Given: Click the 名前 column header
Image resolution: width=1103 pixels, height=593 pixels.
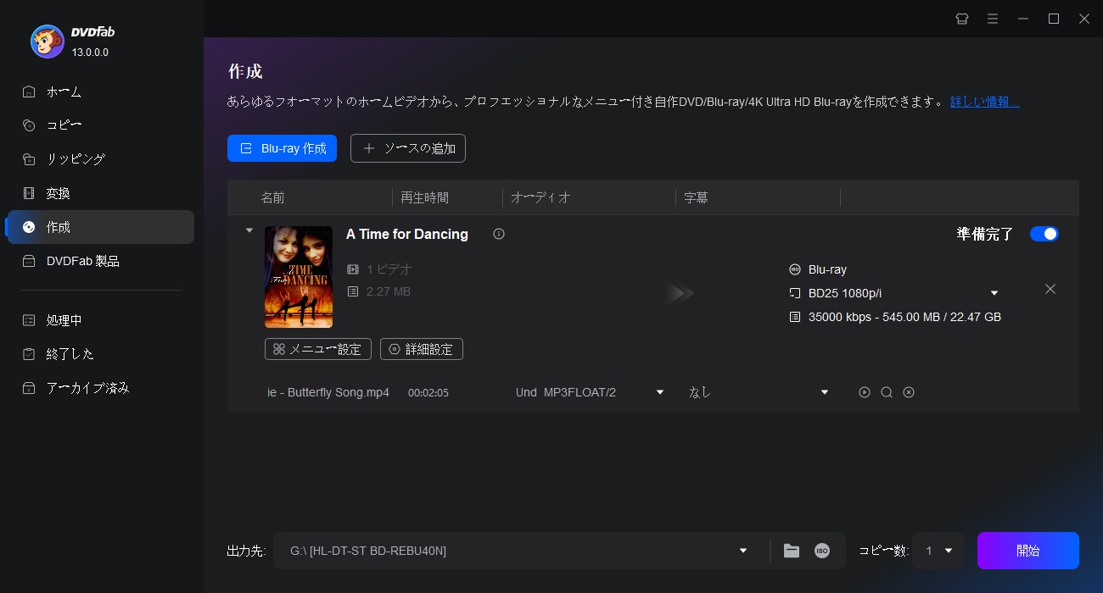Looking at the screenshot, I should pyautogui.click(x=272, y=197).
